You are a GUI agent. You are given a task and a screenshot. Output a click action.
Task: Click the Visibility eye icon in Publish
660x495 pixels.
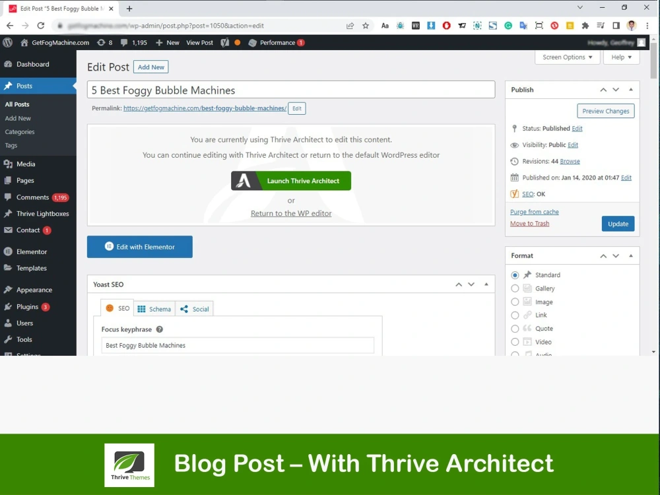514,145
